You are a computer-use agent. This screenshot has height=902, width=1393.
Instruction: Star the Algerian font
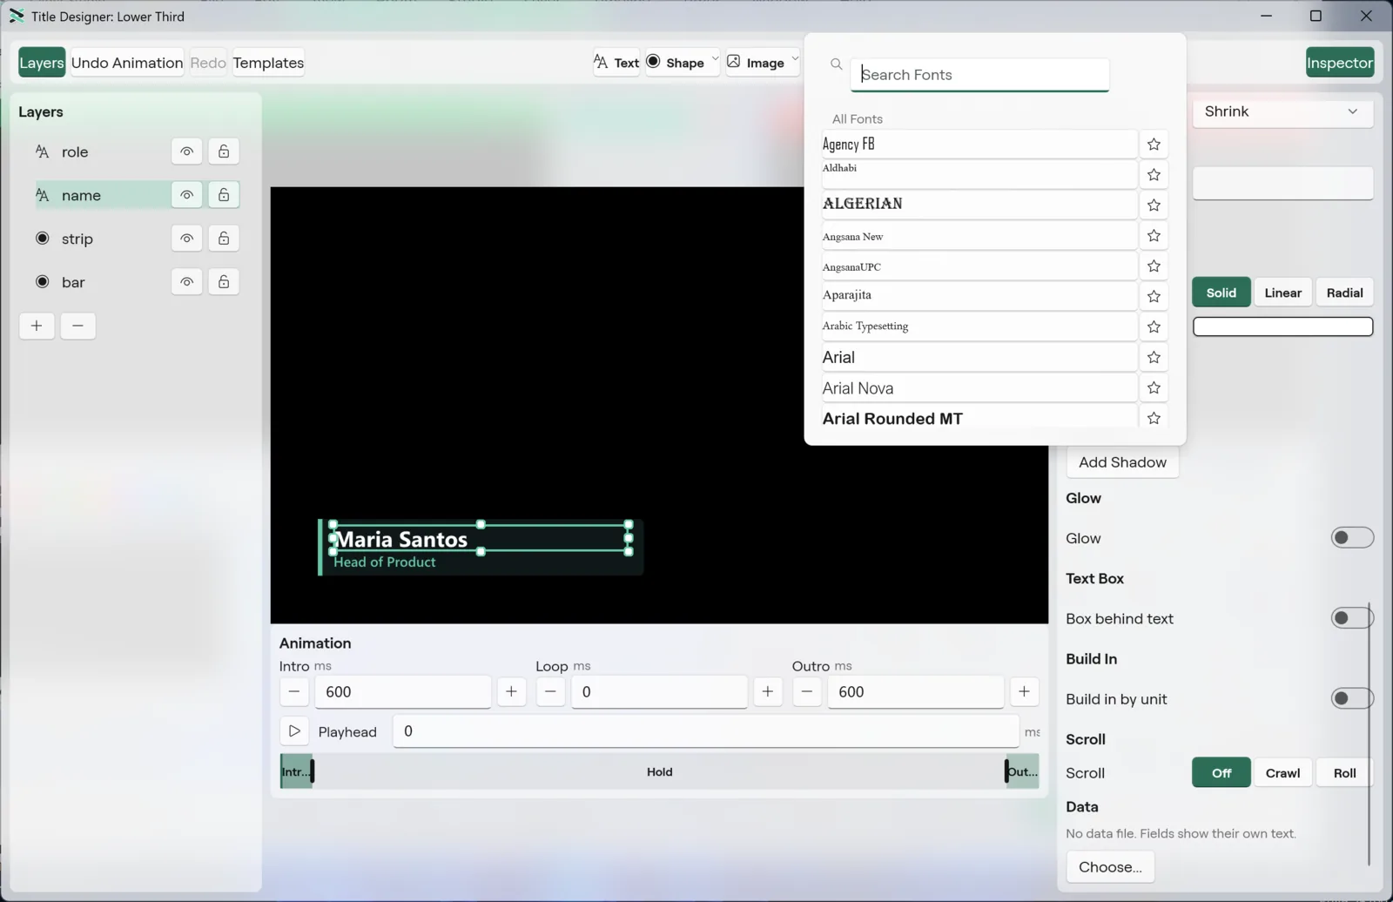(x=1154, y=205)
